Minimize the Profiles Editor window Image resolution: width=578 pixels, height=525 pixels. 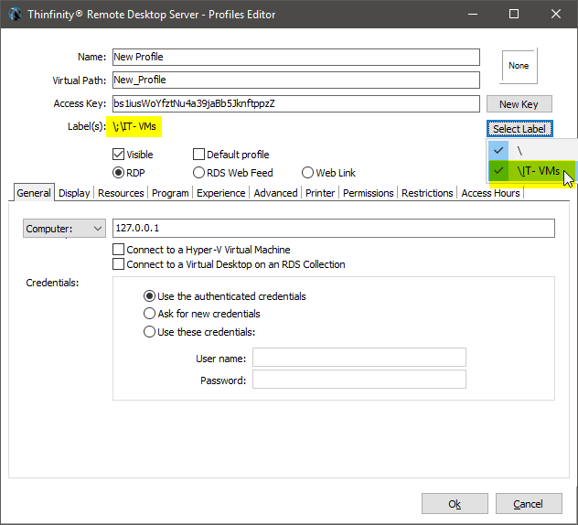473,15
